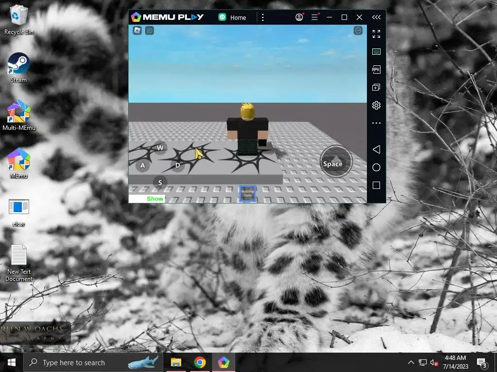Select the eicar desktop file
497x372 pixels.
(x=19, y=213)
